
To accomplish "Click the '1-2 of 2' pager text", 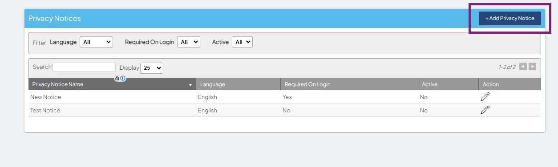I will click(x=507, y=67).
